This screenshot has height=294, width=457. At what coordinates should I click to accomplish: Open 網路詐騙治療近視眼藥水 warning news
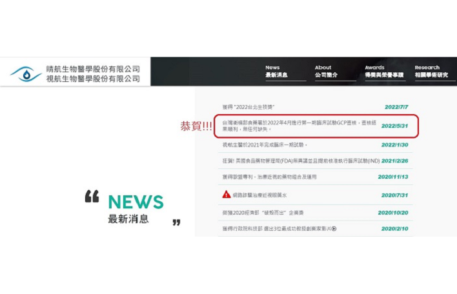[259, 195]
